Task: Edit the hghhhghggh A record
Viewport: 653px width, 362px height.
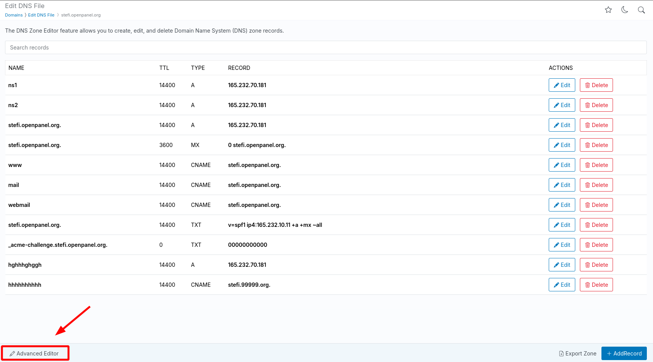Action: 562,265
